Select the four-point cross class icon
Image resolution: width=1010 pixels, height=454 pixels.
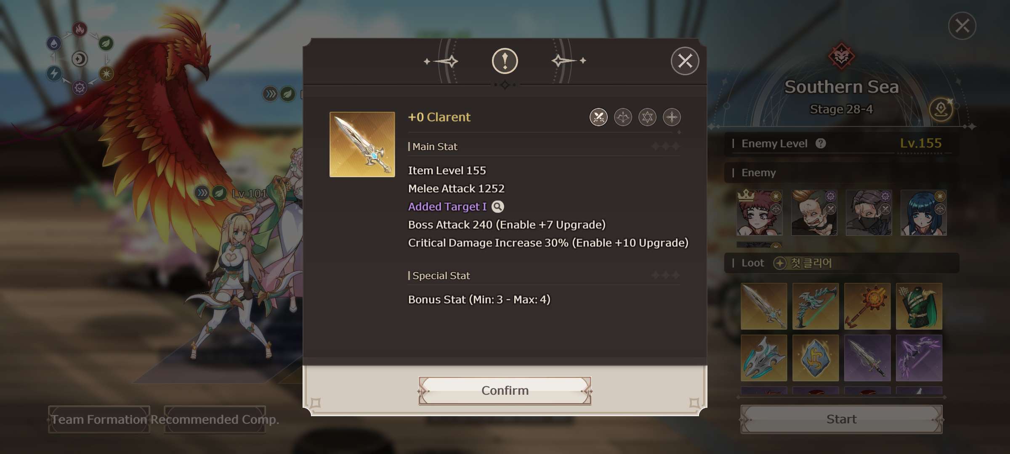[672, 117]
